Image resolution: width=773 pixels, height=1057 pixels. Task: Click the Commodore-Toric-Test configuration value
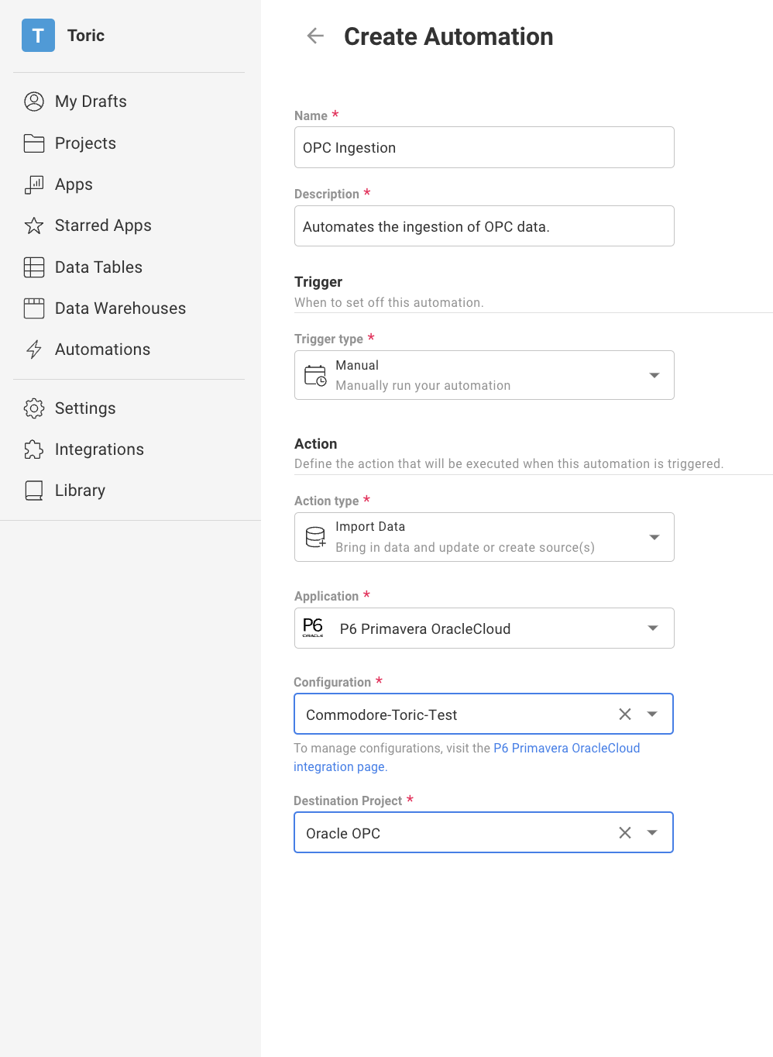(x=382, y=714)
